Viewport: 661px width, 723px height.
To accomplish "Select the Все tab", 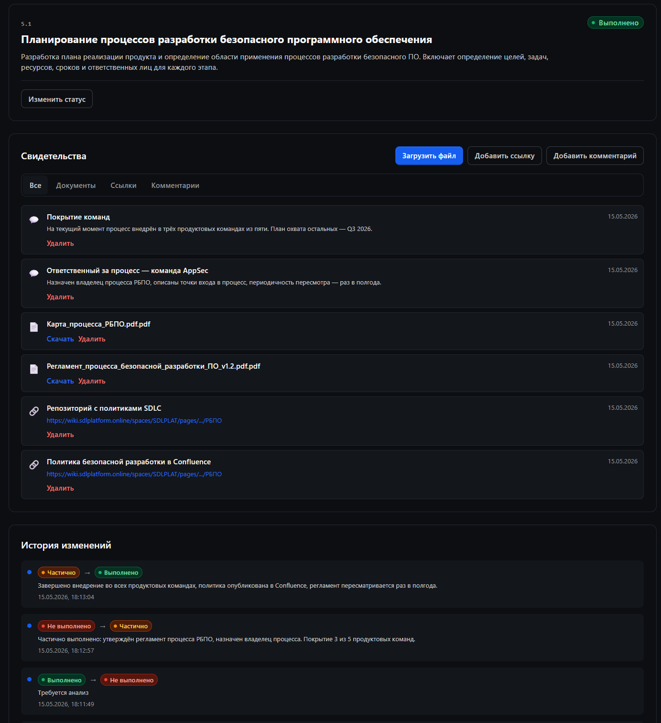I will pos(35,186).
